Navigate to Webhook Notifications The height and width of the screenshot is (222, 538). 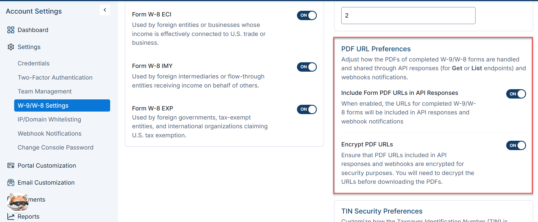[49, 134]
